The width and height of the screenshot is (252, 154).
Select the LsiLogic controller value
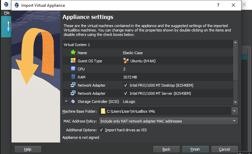click(129, 102)
